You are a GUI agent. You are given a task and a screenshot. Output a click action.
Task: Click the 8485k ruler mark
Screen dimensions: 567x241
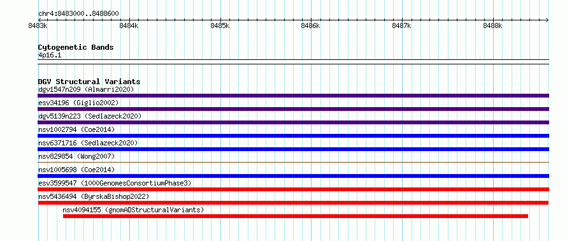click(x=220, y=26)
